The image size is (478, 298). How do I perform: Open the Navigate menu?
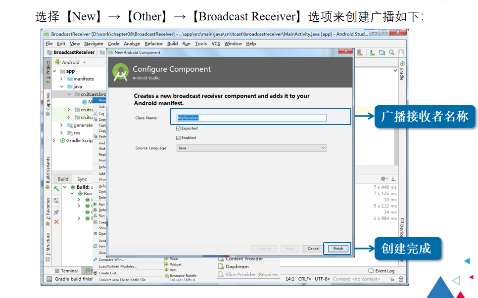pos(94,43)
